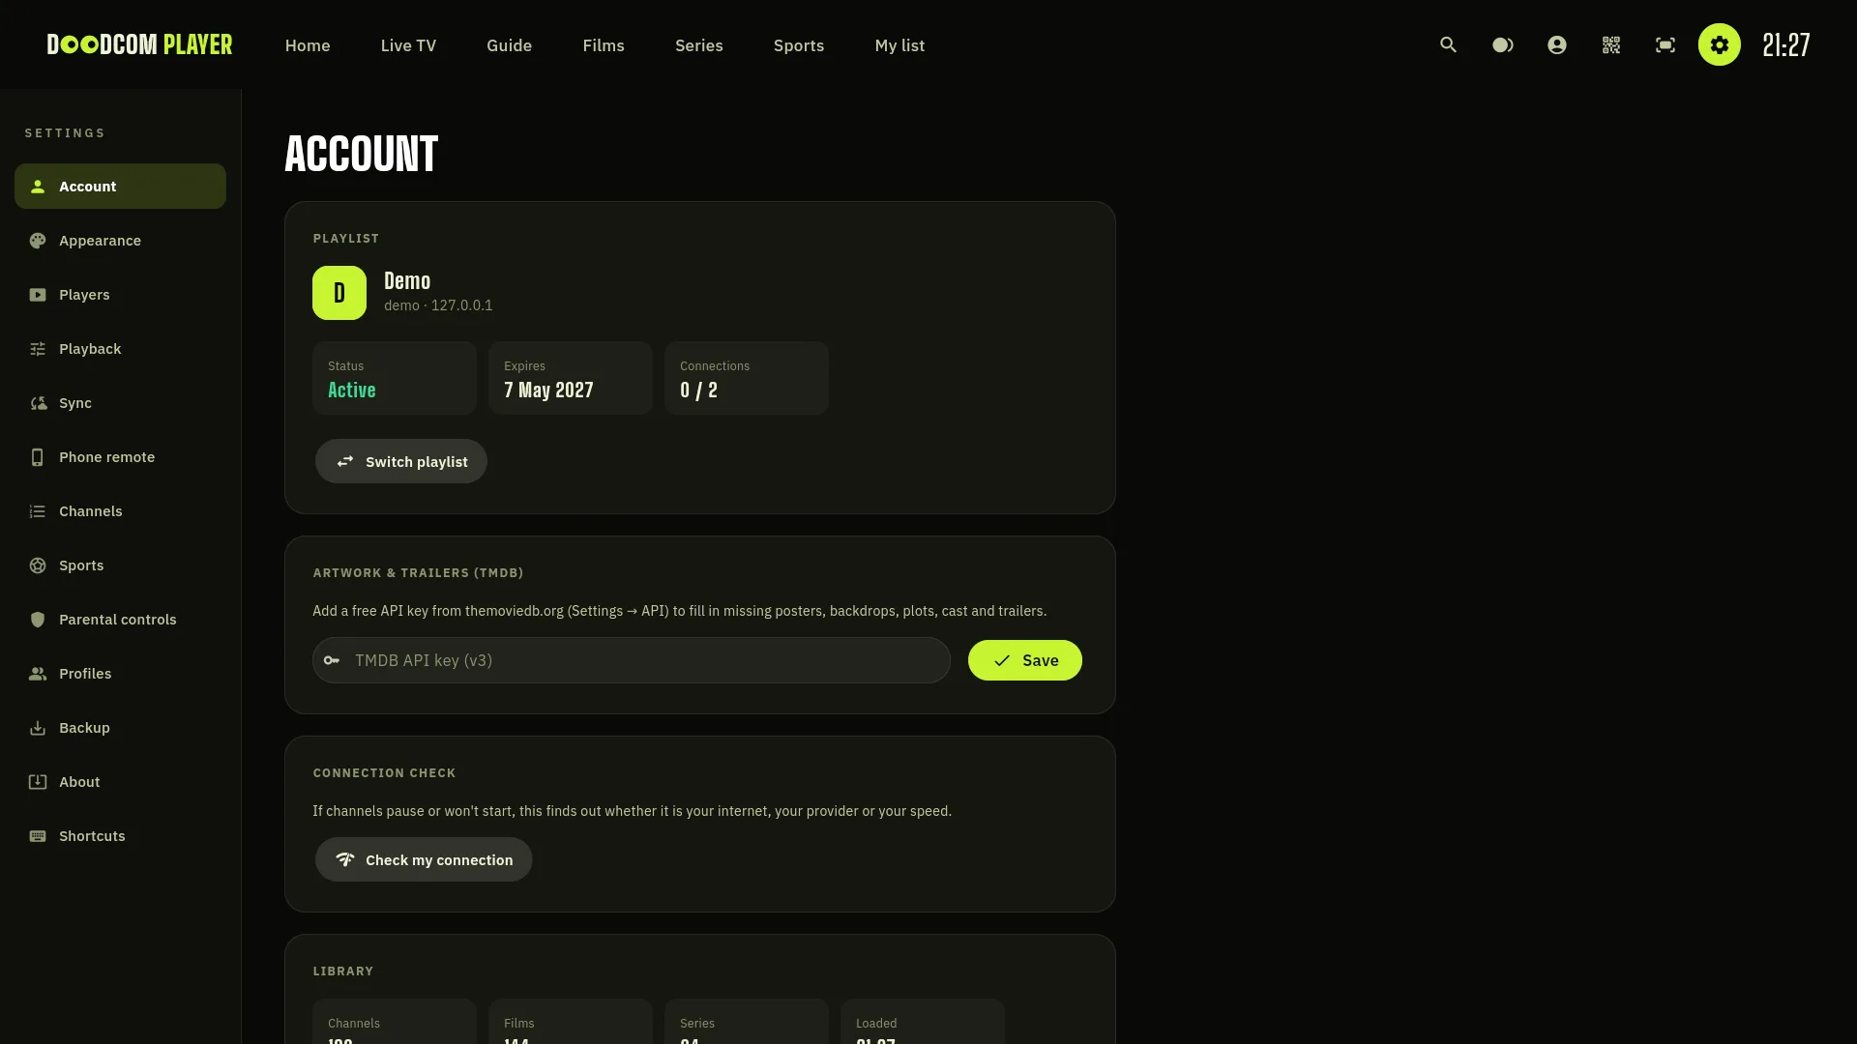
Task: Open Profiles settings in sidebar
Action: (x=120, y=673)
